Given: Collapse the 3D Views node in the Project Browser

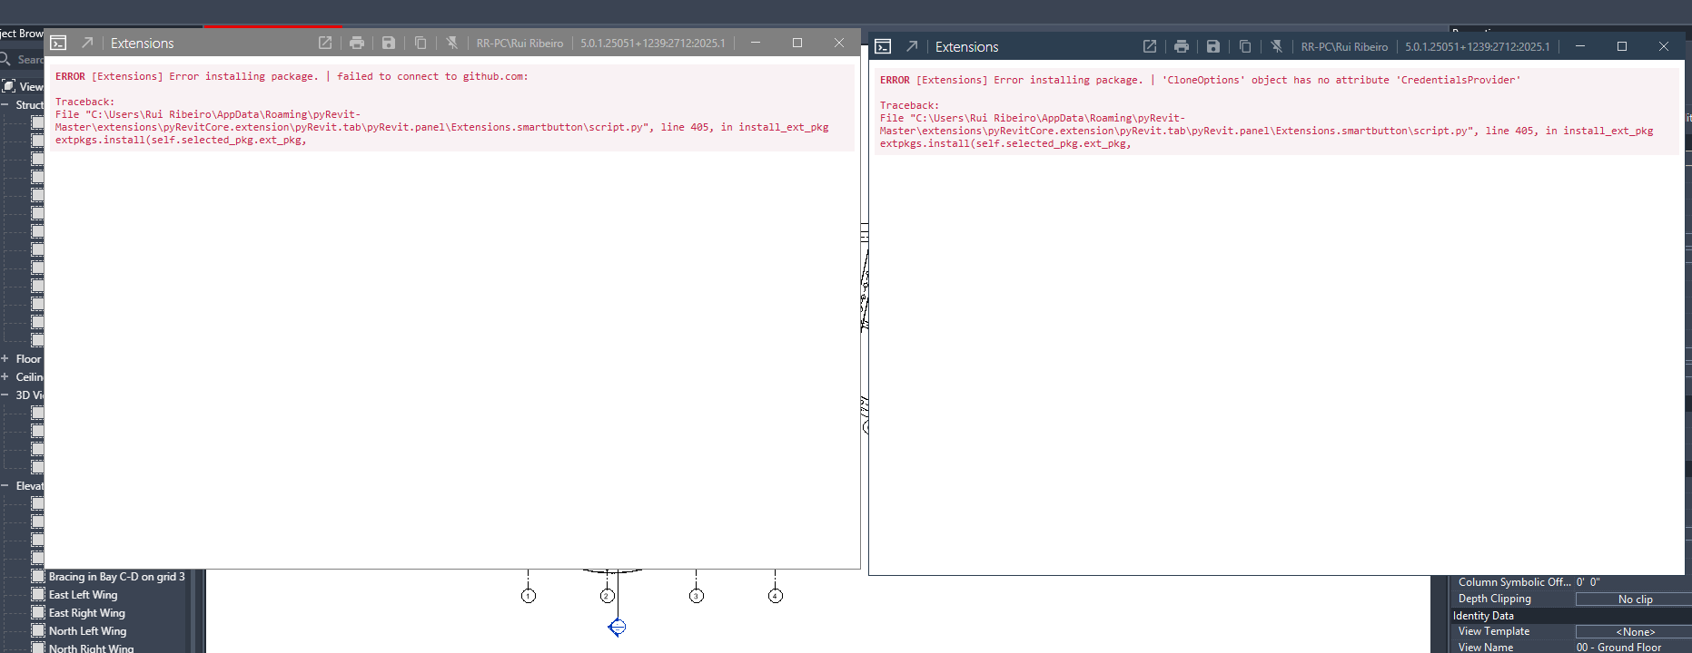Looking at the screenshot, I should click(5, 395).
